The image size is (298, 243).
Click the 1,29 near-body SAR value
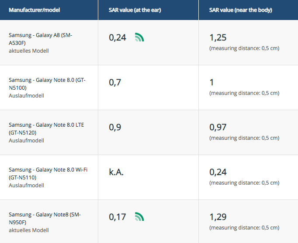218,216
